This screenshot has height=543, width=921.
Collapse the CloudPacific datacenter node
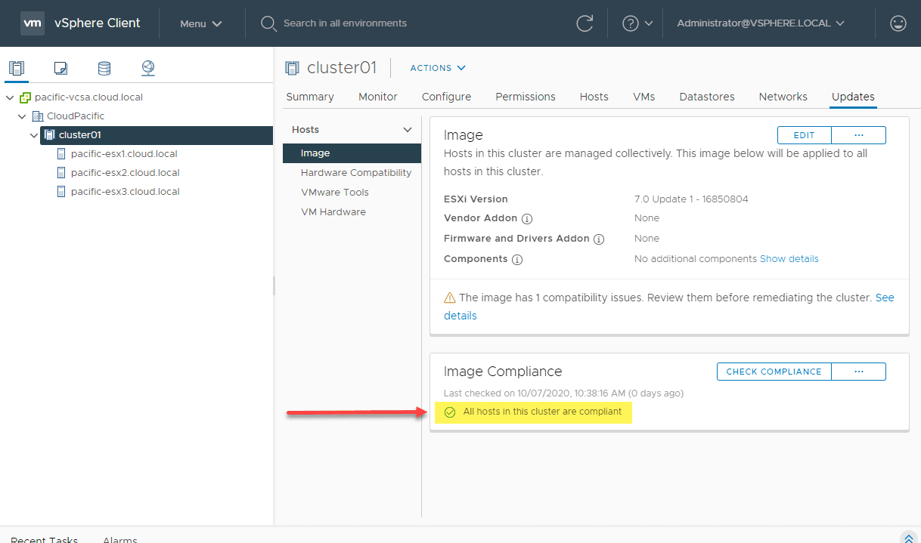pyautogui.click(x=22, y=116)
